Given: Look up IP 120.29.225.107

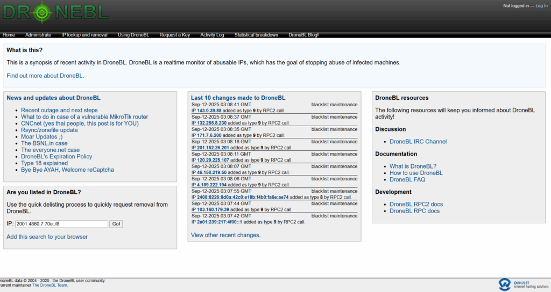Looking at the screenshot, I should pyautogui.click(x=213, y=160).
